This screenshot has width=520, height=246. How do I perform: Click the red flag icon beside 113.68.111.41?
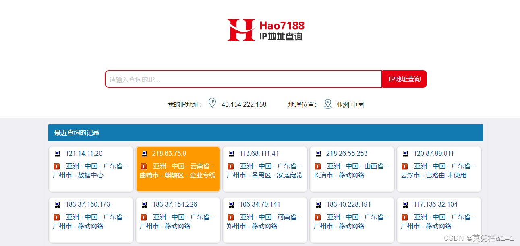click(x=231, y=166)
